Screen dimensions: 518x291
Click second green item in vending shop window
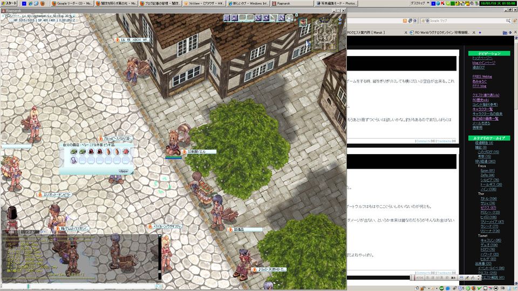pyautogui.click(x=83, y=152)
